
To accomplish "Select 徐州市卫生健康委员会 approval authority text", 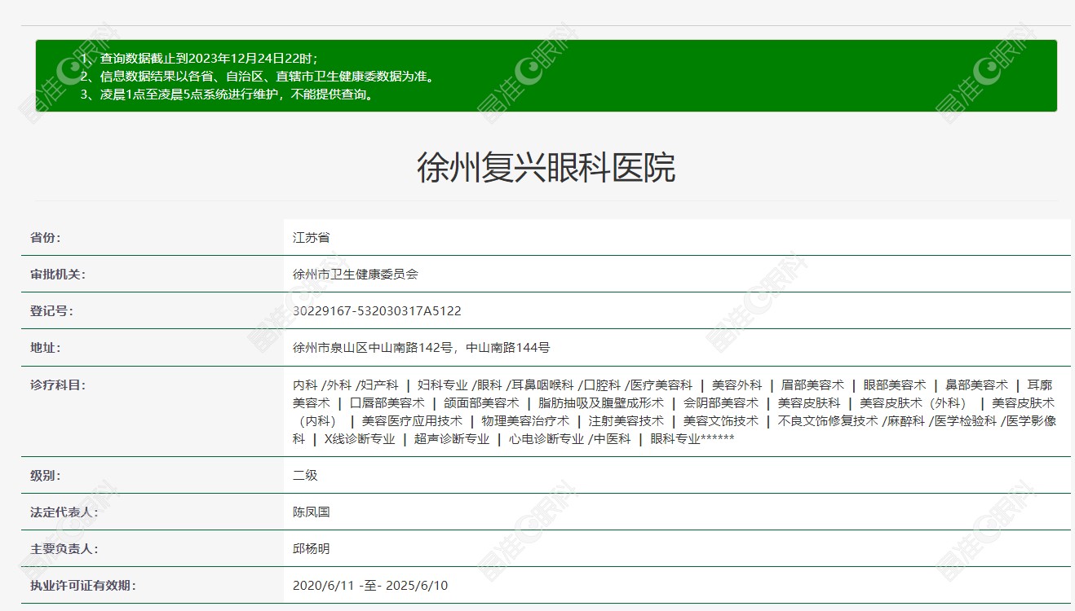I will click(357, 274).
